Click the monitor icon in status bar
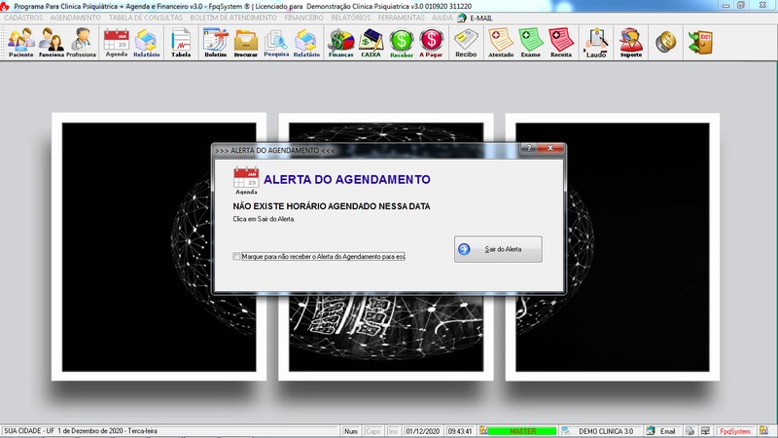 [705, 431]
